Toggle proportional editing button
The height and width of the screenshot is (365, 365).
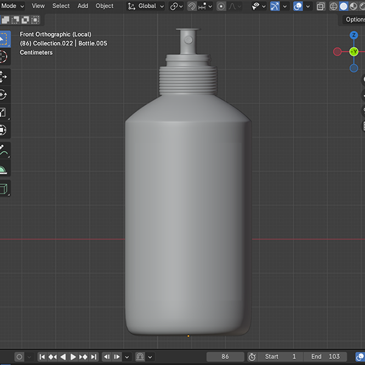pos(221,6)
